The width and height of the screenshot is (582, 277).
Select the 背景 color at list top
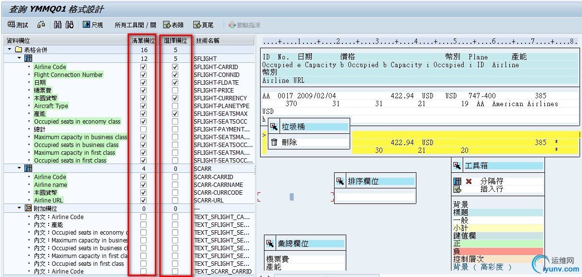(498, 204)
